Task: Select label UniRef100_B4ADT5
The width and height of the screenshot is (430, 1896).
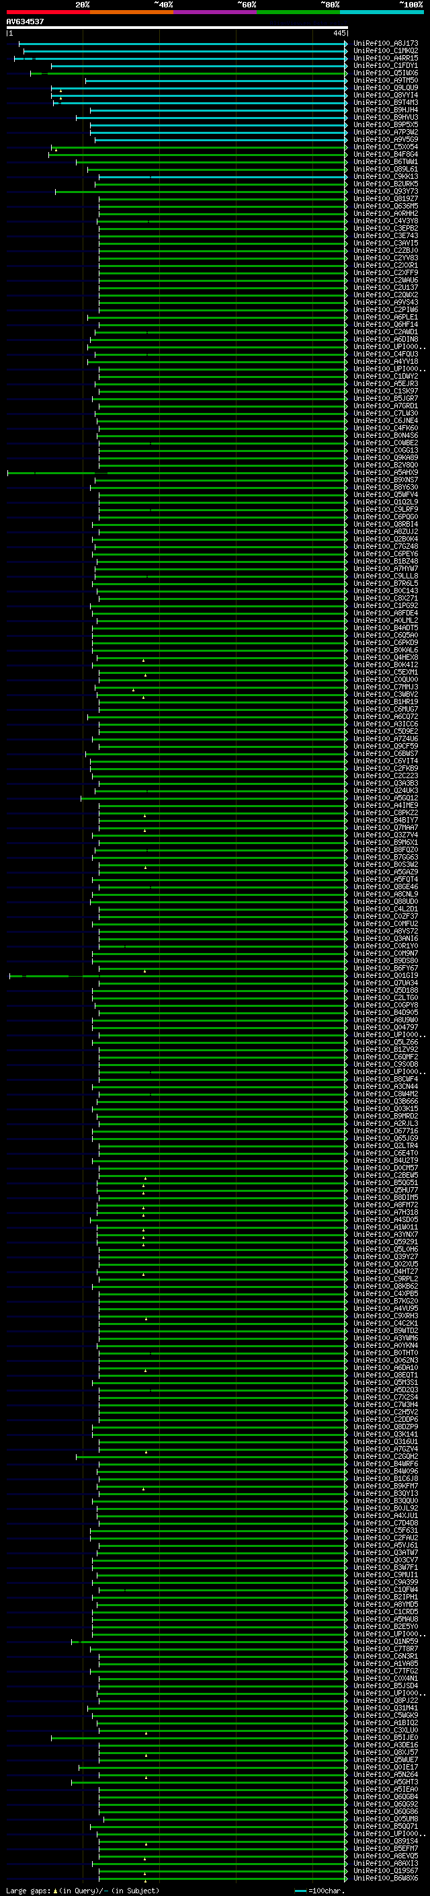Action: [x=386, y=628]
